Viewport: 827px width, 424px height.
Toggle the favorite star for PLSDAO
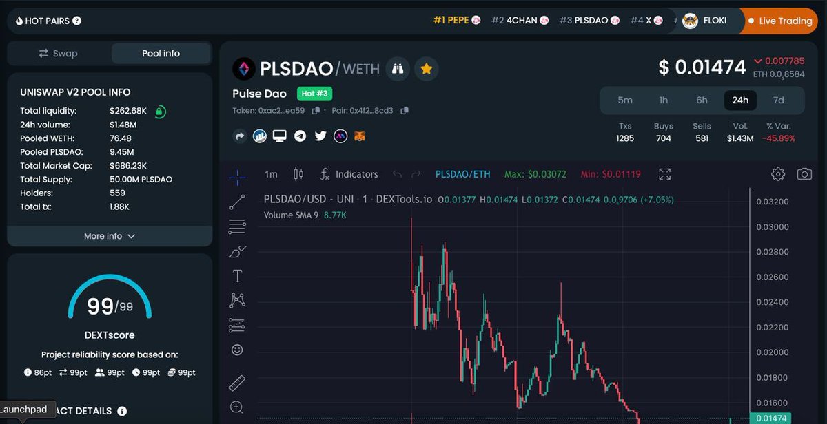[427, 68]
